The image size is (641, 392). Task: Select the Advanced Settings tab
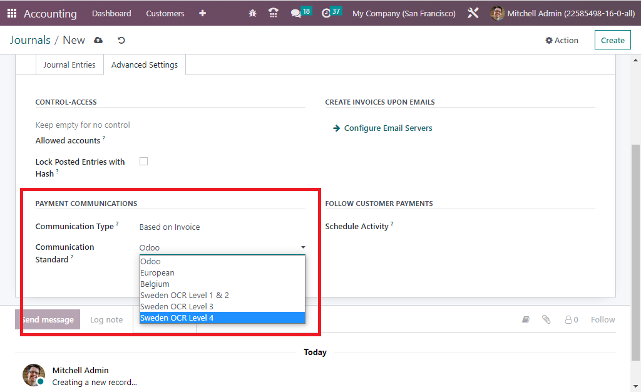tap(145, 64)
